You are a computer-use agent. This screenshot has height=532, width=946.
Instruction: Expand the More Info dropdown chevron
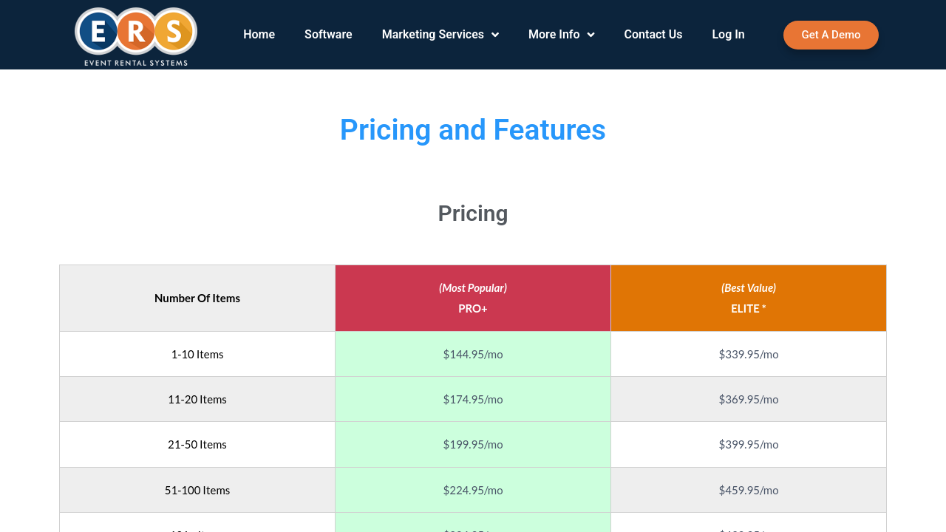[x=591, y=35]
